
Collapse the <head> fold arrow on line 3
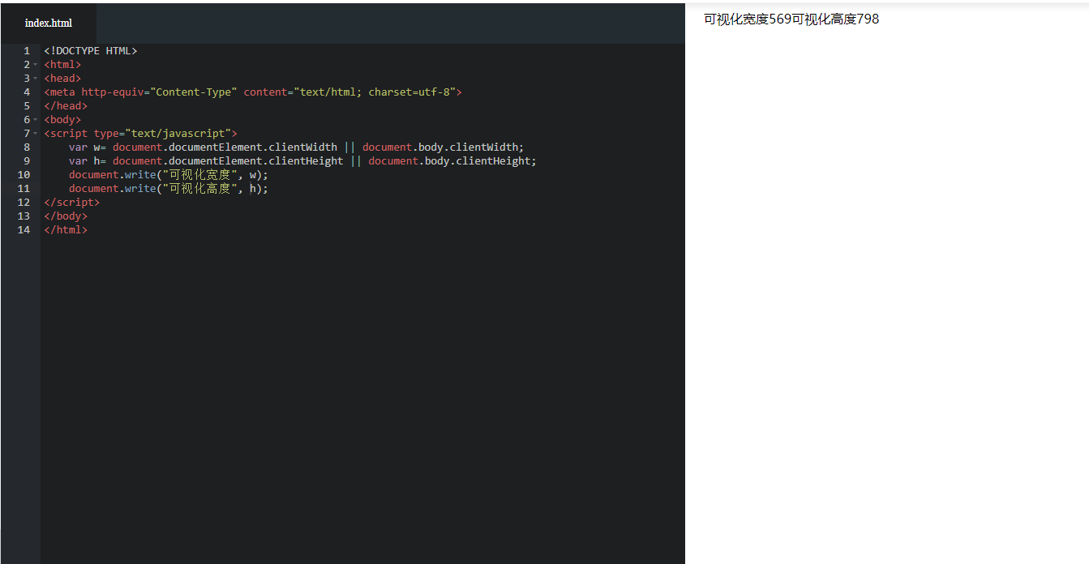coord(36,79)
